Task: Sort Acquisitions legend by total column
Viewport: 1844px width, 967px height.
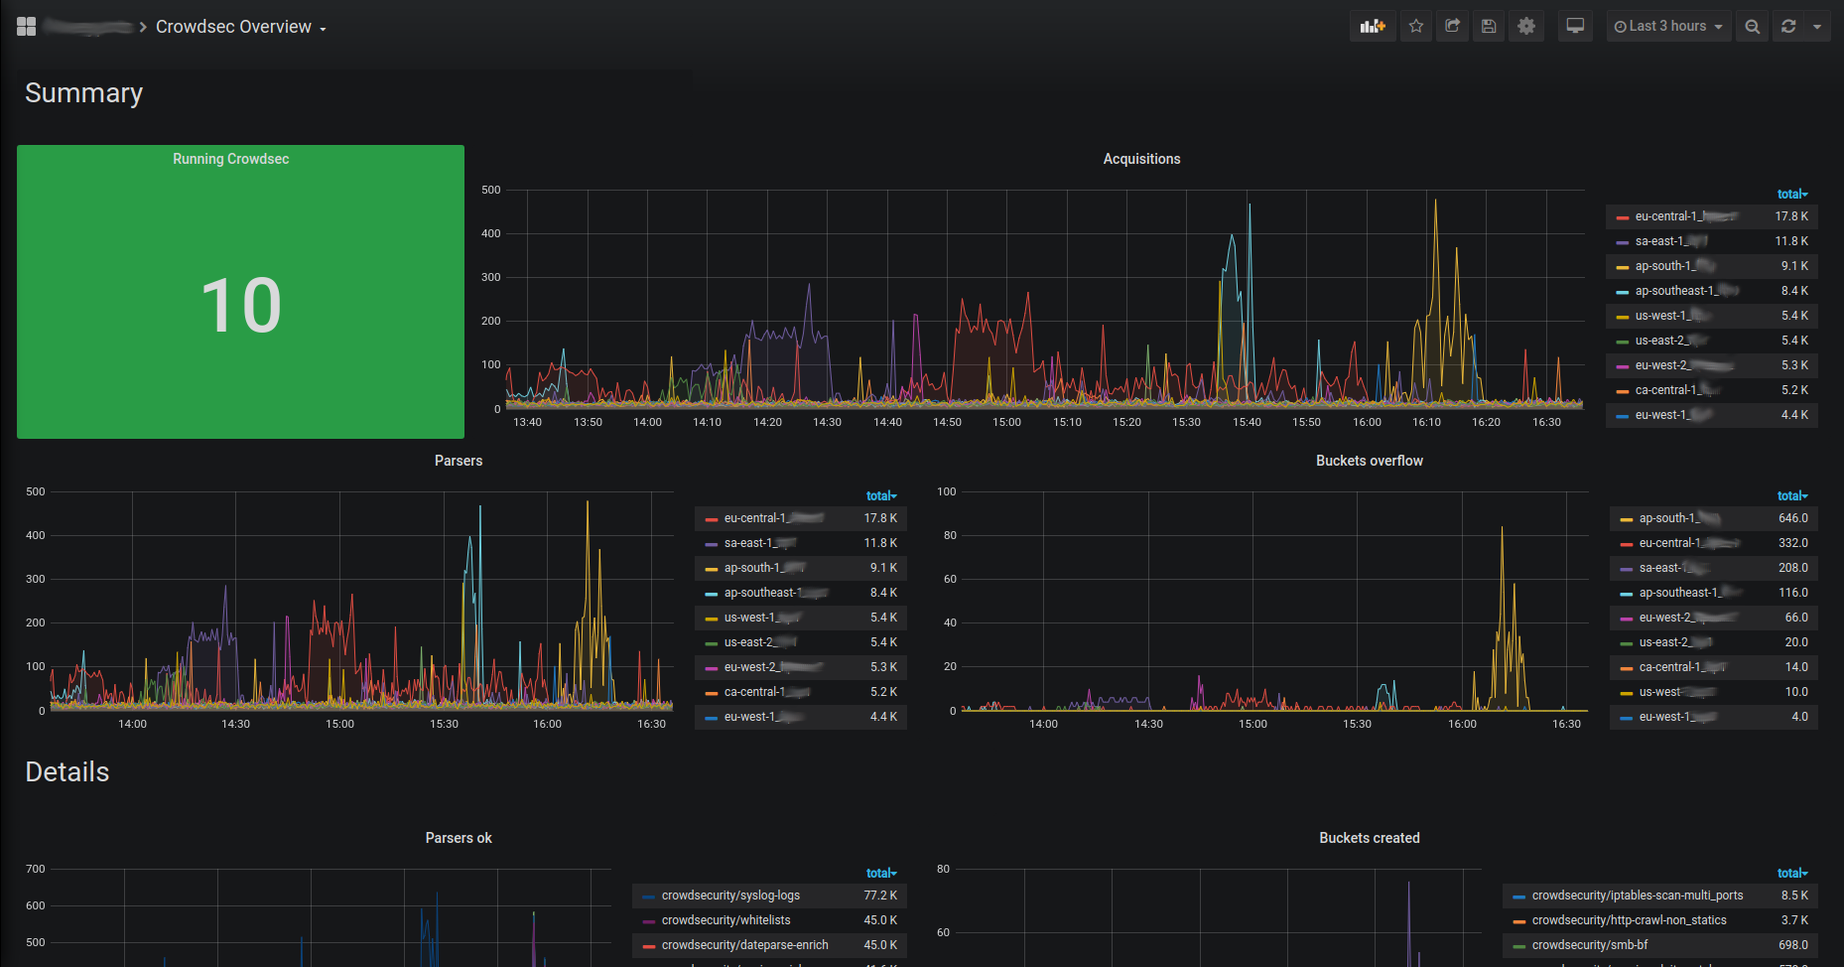Action: [x=1791, y=194]
